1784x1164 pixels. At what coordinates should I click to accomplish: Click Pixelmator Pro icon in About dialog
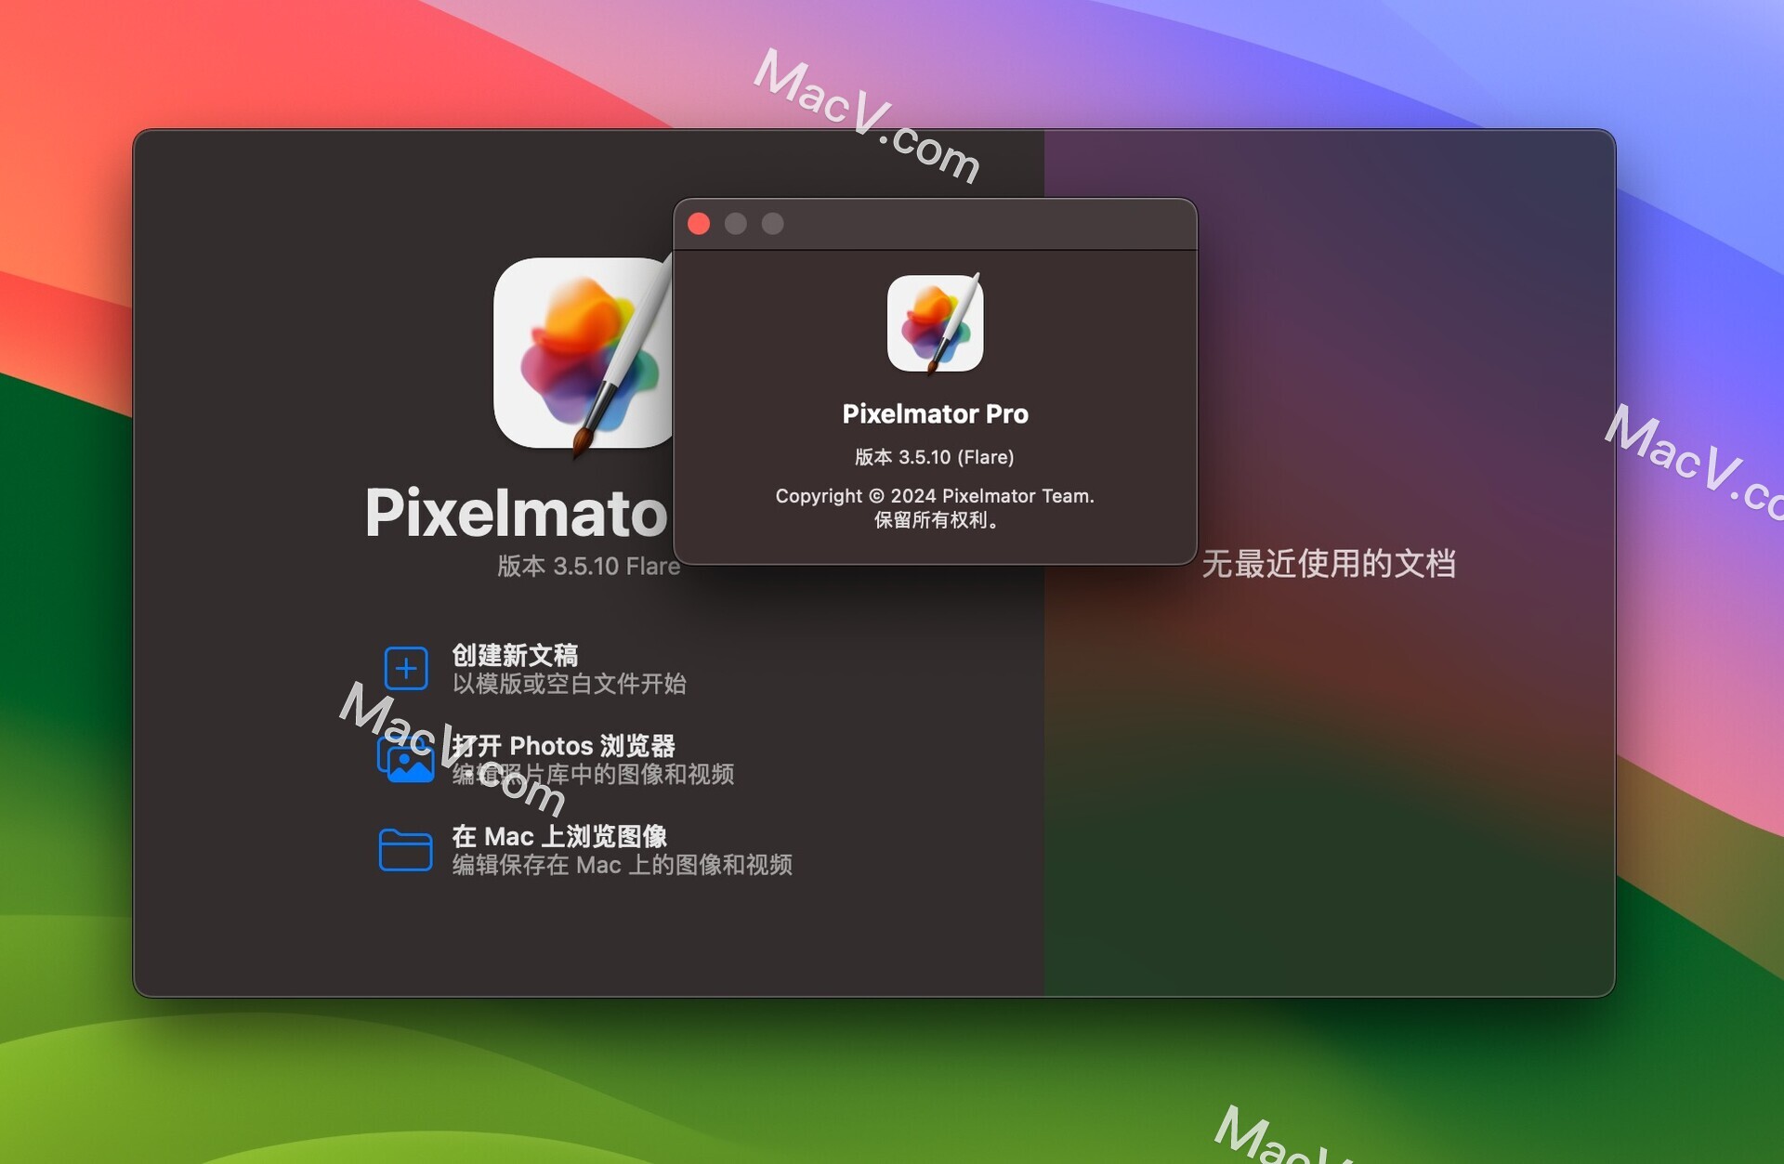(935, 323)
